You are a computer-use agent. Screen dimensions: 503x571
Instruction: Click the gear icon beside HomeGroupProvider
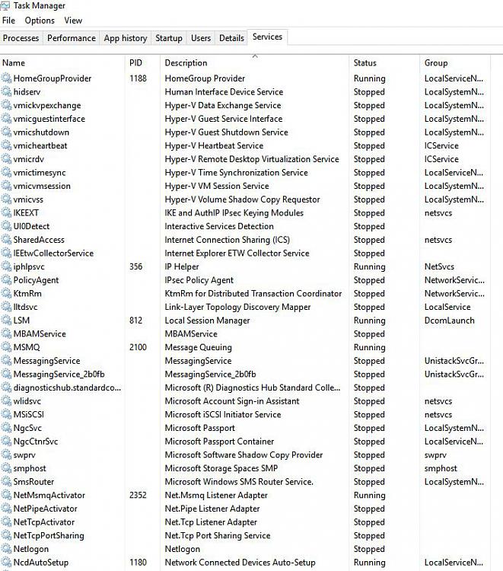point(6,78)
